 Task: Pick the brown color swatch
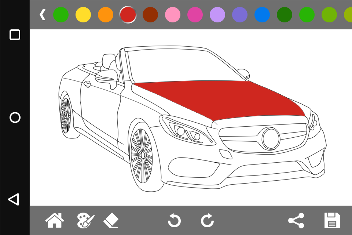tap(150, 15)
